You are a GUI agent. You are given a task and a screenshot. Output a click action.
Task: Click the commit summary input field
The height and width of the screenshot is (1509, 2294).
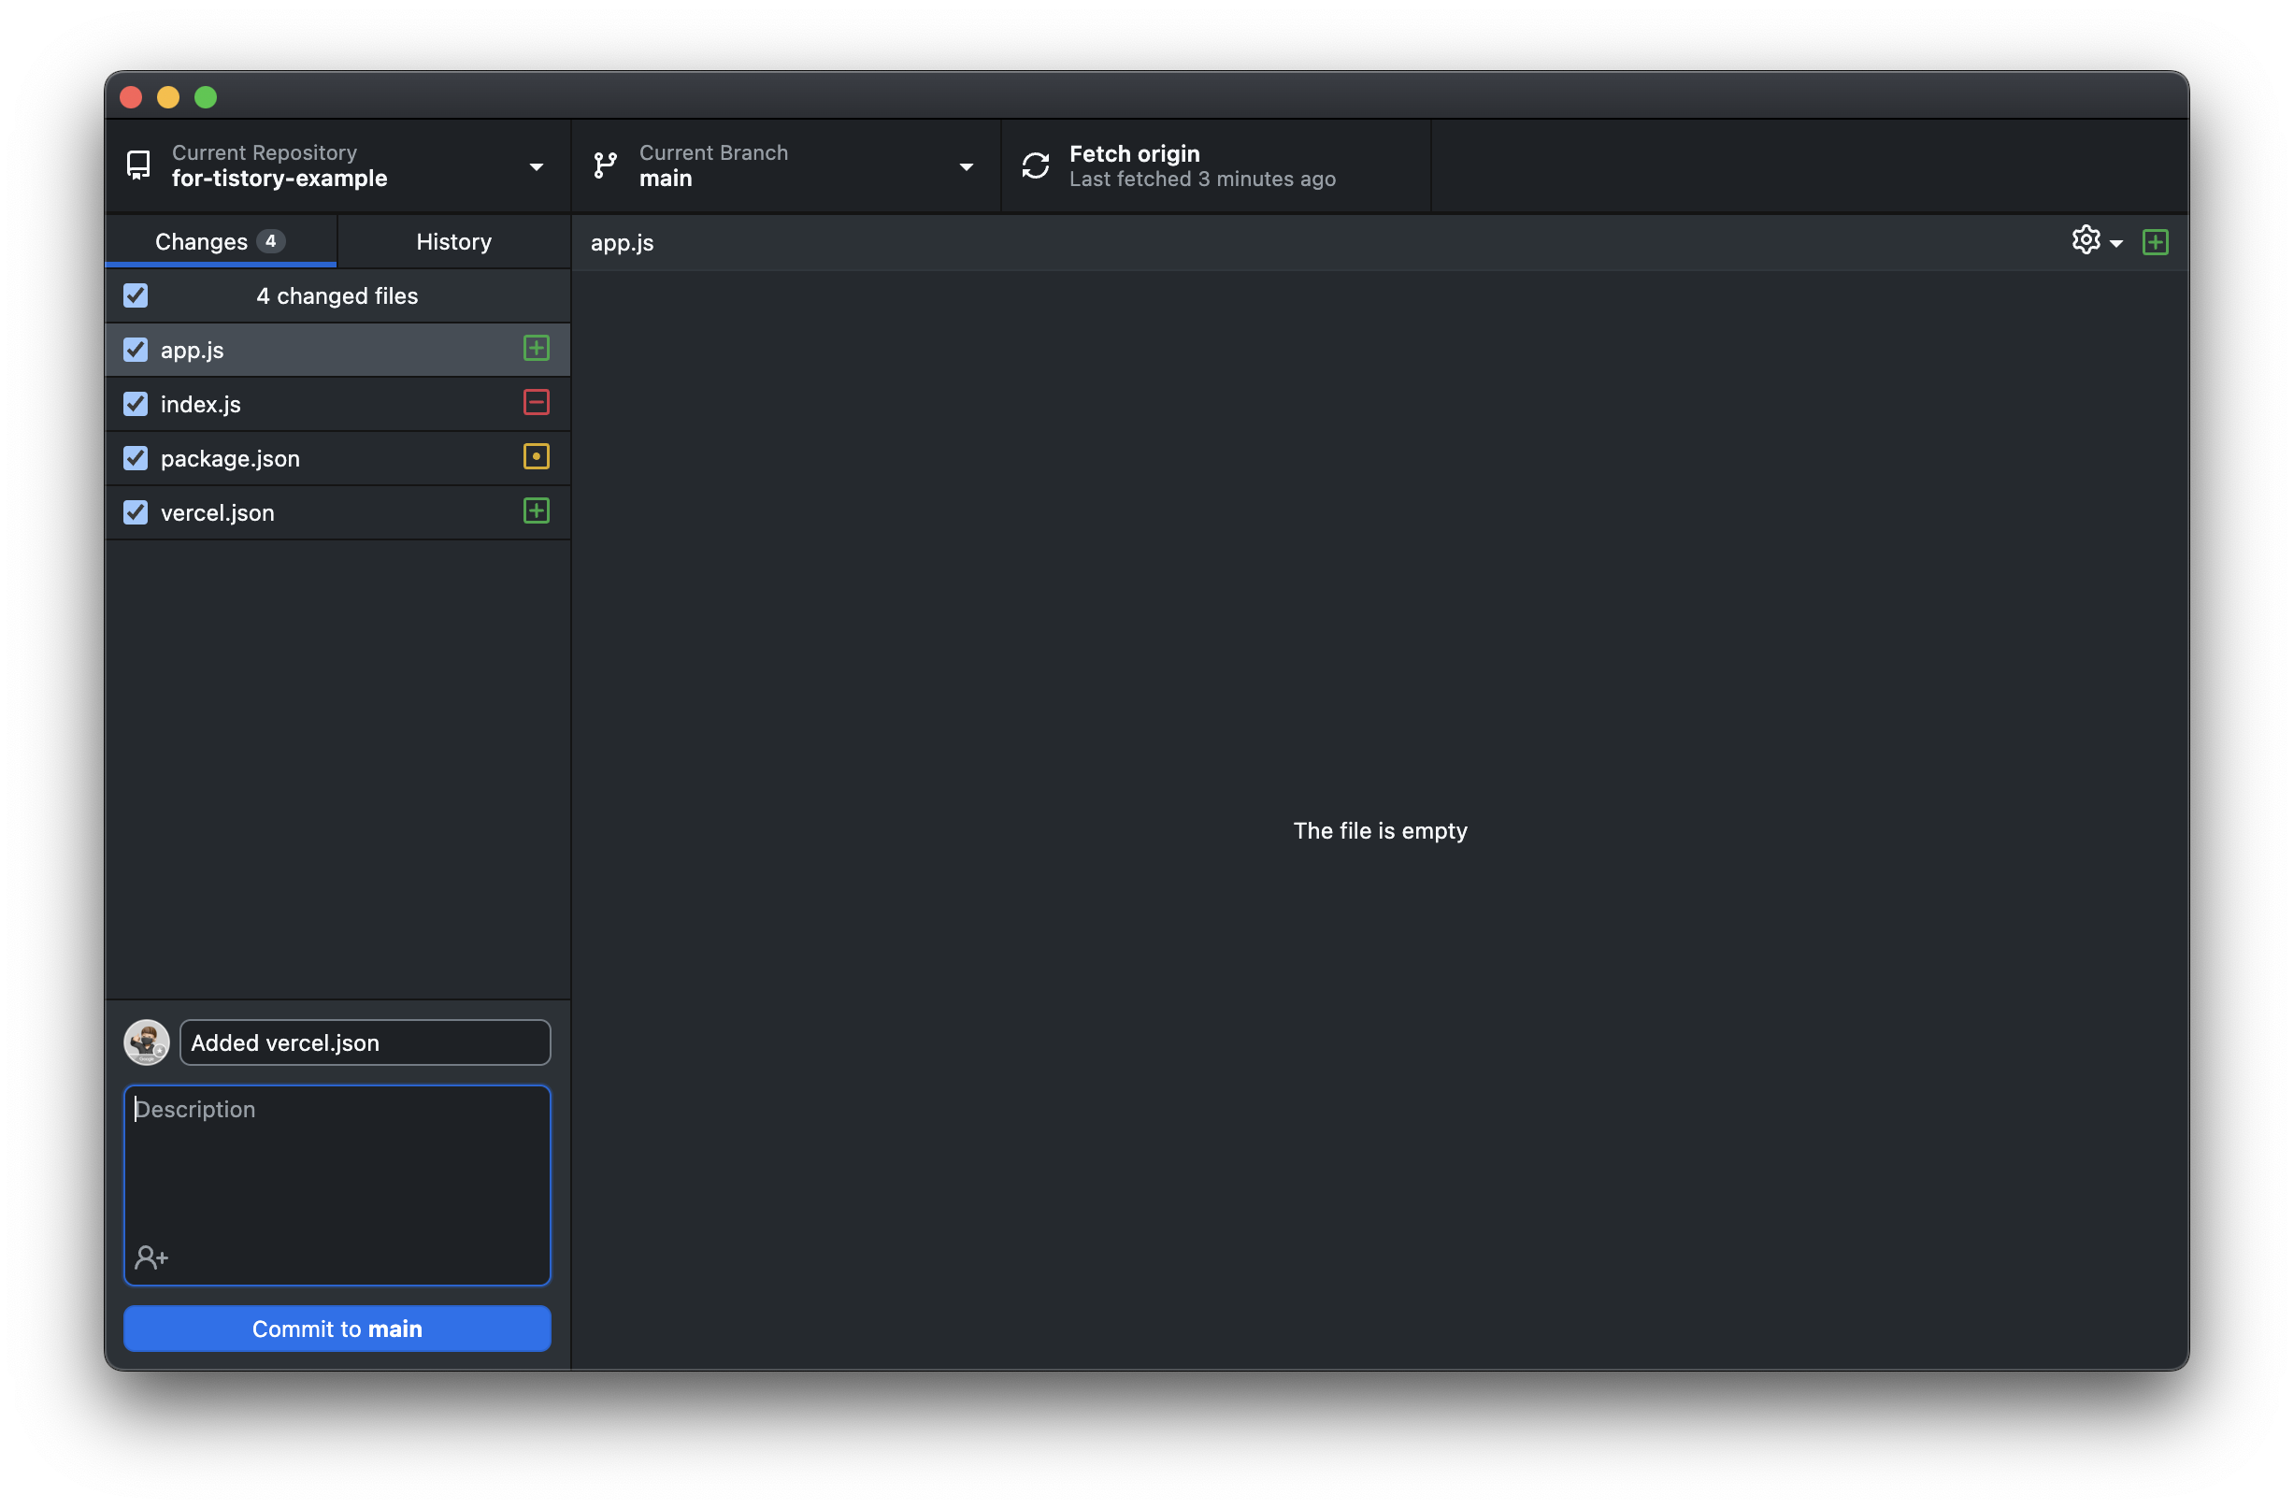point(365,1042)
